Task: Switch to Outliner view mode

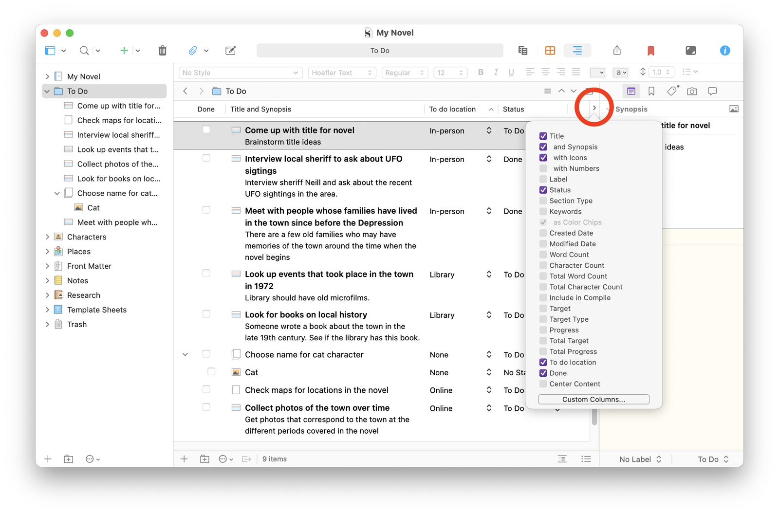Action: 577,51
